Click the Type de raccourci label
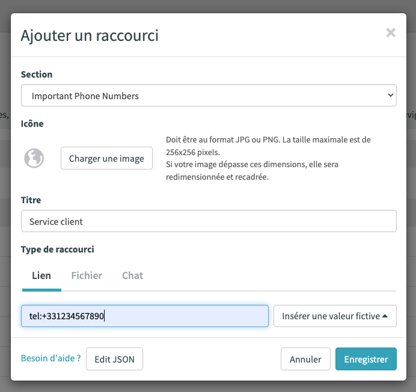Image resolution: width=416 pixels, height=392 pixels. 57,250
